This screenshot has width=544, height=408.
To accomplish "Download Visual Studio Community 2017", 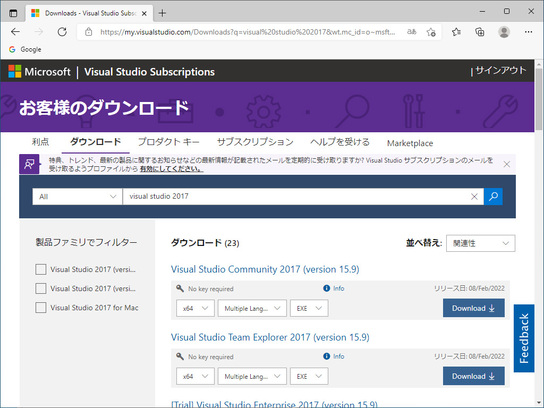I will pos(473,308).
